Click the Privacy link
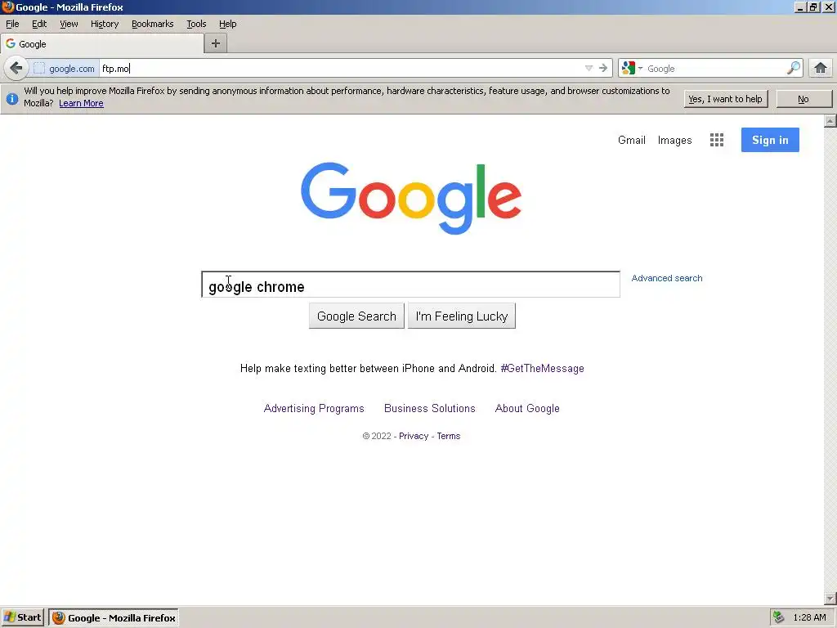The height and width of the screenshot is (628, 837). point(414,437)
